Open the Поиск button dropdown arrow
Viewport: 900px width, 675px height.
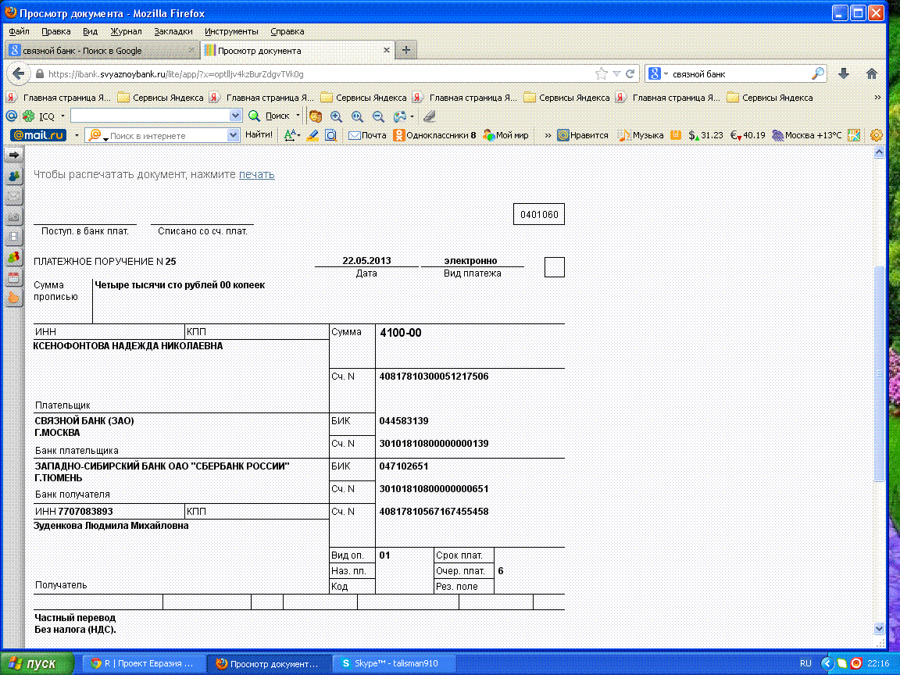pyautogui.click(x=298, y=116)
